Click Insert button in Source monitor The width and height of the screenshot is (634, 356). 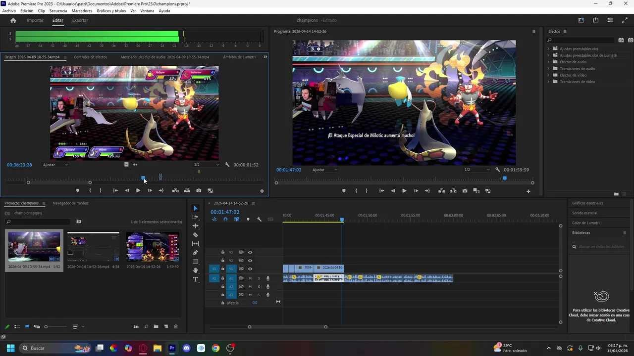tap(175, 190)
